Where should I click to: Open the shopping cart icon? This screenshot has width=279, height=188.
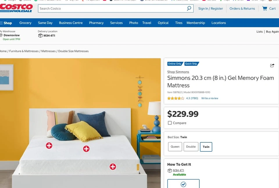point(264,8)
